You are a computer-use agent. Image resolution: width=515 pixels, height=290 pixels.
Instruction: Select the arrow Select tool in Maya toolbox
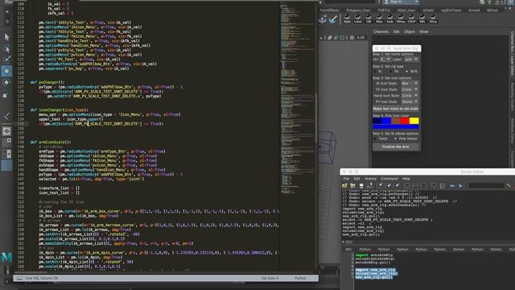(6, 37)
